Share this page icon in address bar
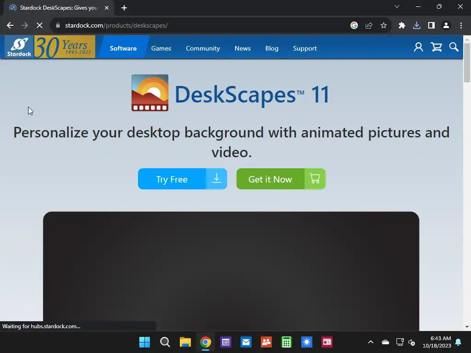The image size is (471, 353). 369,26
